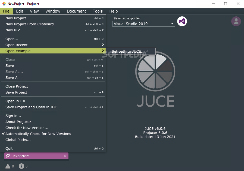The image size is (244, 171).
Task: Select Check for New Version...
Action: coord(53,128)
